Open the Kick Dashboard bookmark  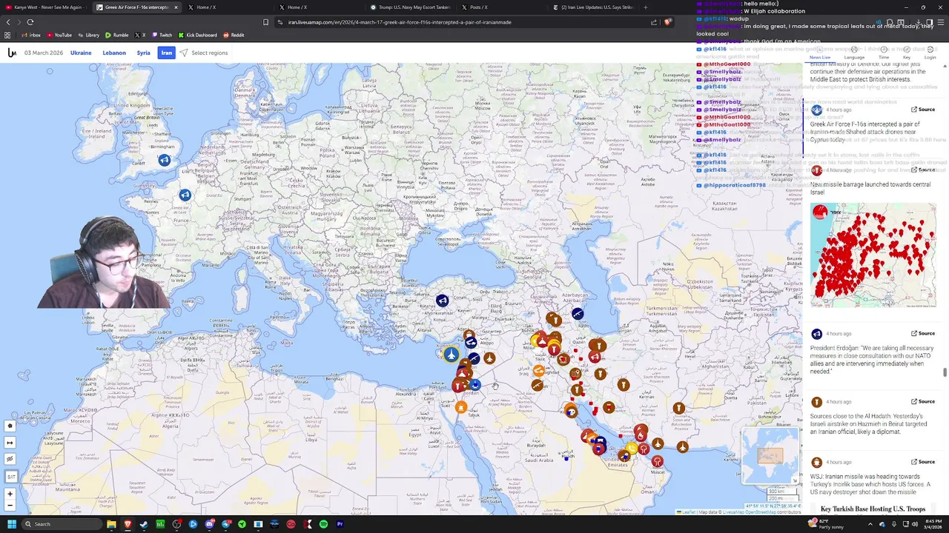(x=197, y=35)
